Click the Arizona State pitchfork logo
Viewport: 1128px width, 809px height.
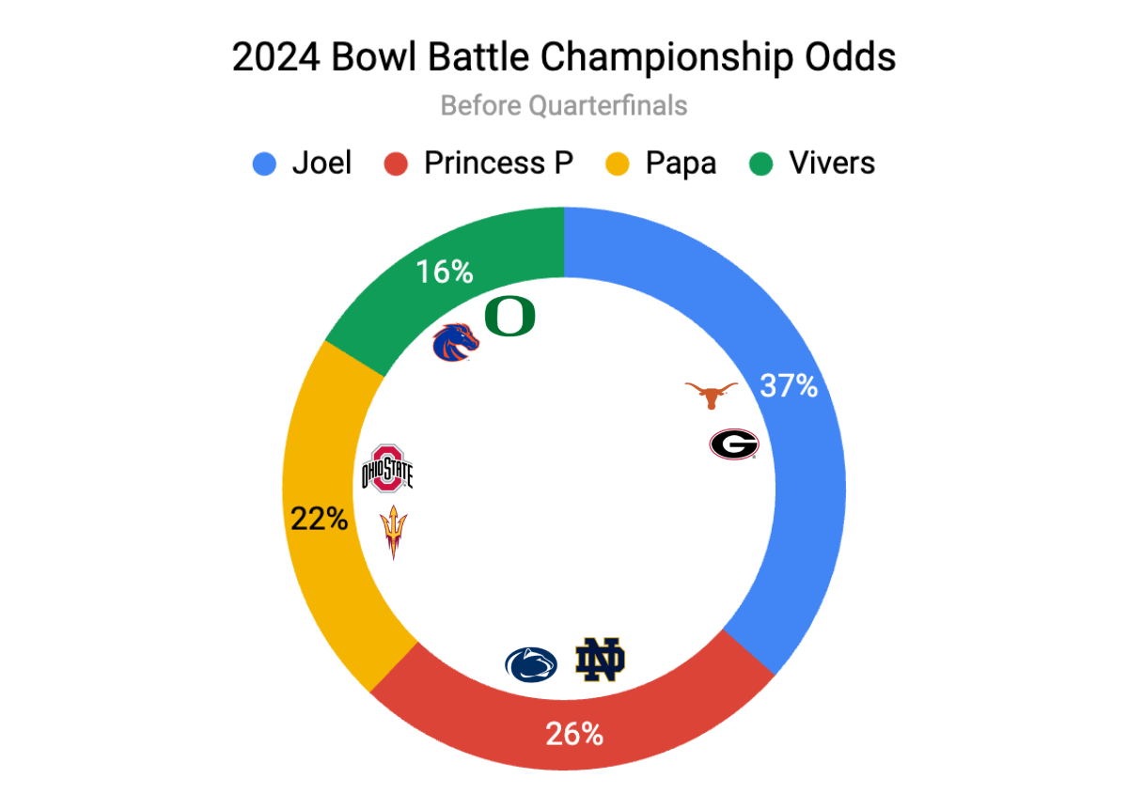(x=393, y=532)
